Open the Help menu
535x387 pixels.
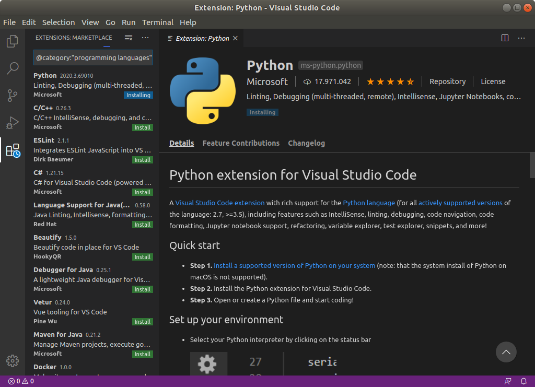(188, 22)
